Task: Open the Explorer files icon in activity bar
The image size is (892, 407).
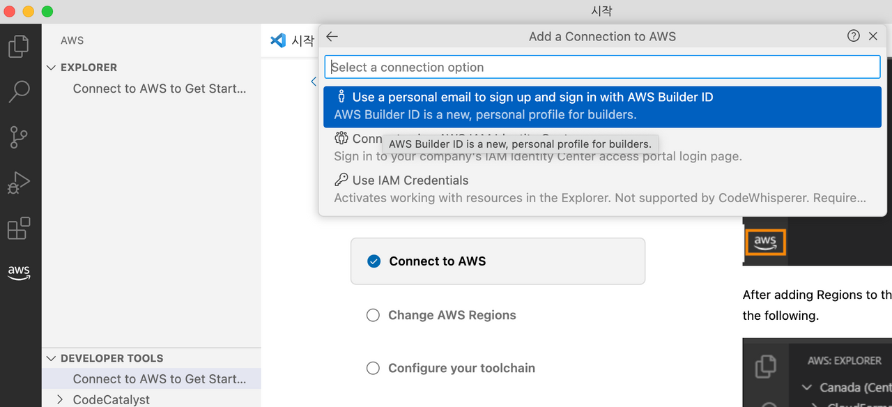Action: [19, 46]
